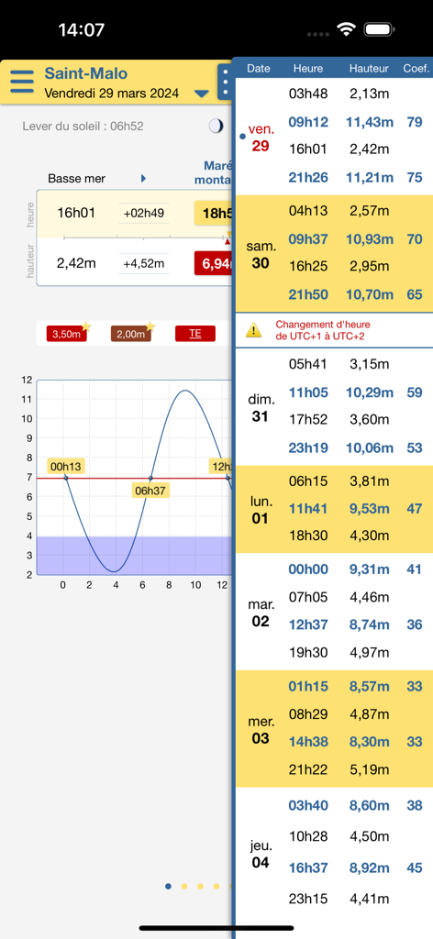Tap the Hauteur column header
The image size is (433, 939).
point(369,68)
